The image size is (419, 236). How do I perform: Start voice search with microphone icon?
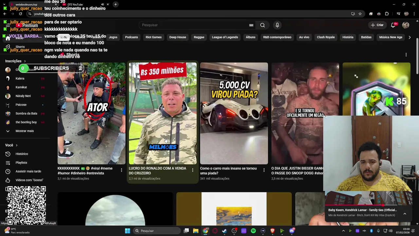(277, 25)
